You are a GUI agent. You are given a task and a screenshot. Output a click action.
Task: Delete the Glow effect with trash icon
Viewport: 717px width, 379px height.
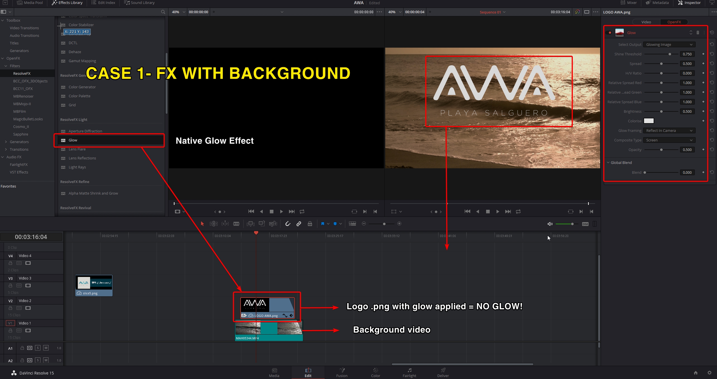pyautogui.click(x=698, y=33)
